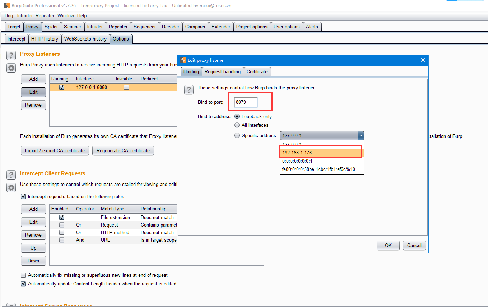Toggle automatically fix missing new lines option

click(23, 275)
